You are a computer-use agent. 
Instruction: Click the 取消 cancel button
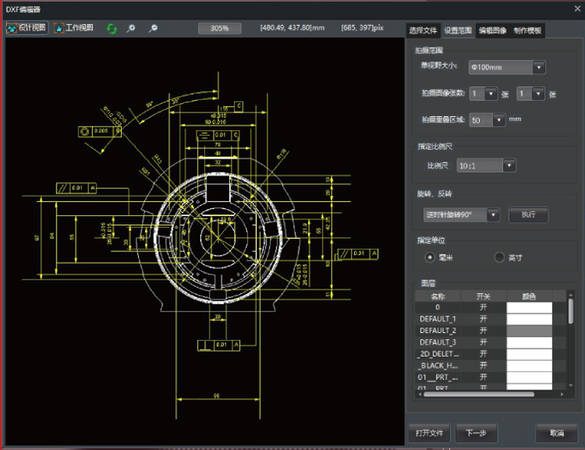tap(557, 433)
